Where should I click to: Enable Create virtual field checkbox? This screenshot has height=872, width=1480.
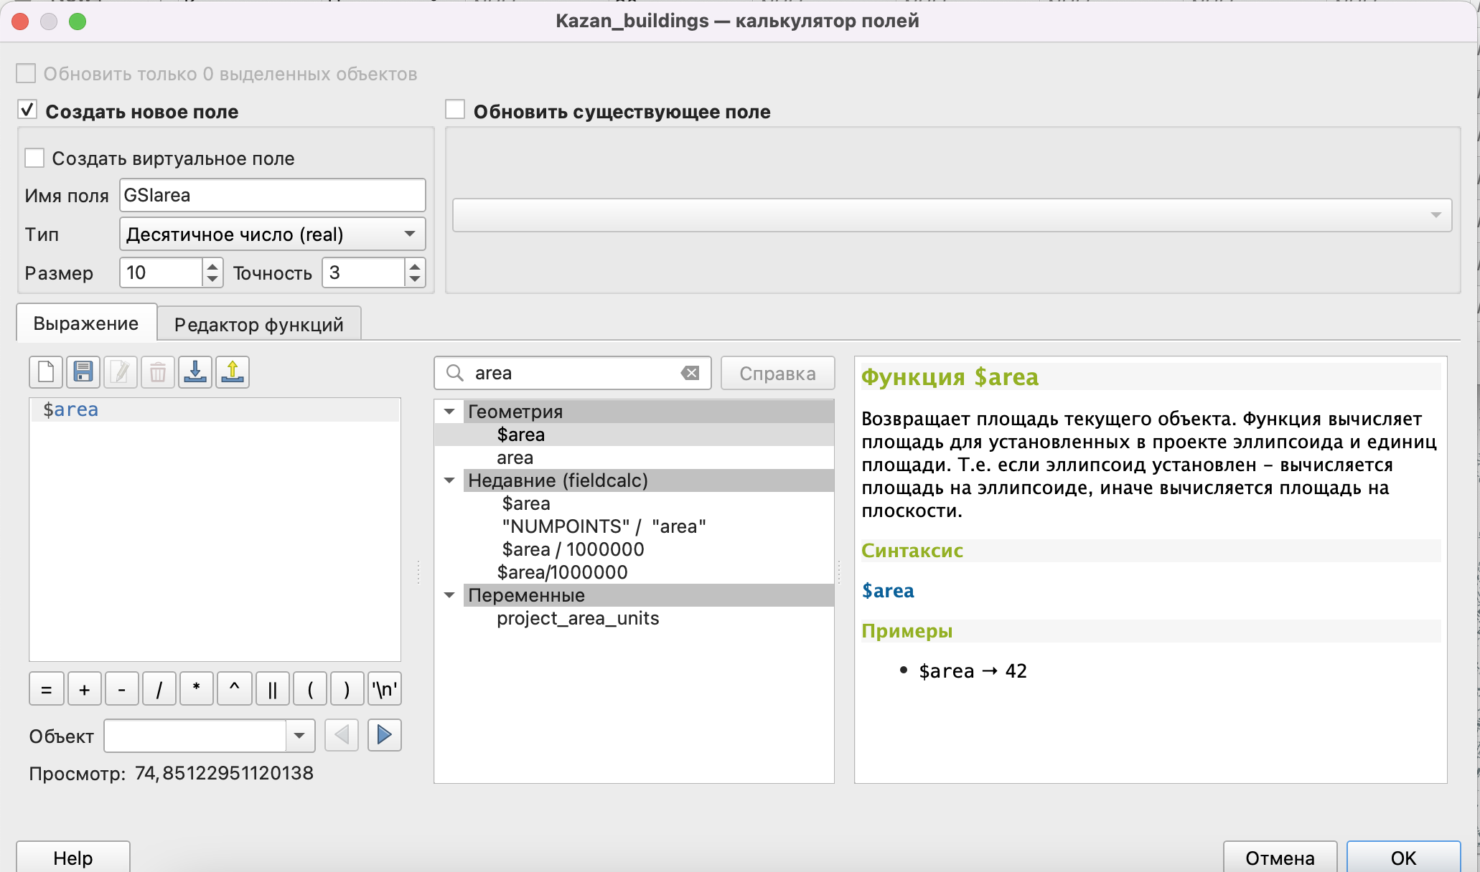click(x=34, y=158)
